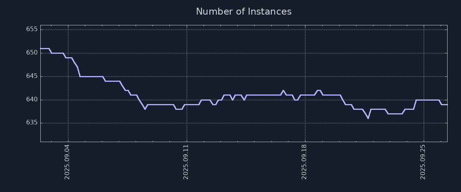Screen dimensions: 461x192
Task: Click the line's lowest dip near 636
Action: click(368, 118)
